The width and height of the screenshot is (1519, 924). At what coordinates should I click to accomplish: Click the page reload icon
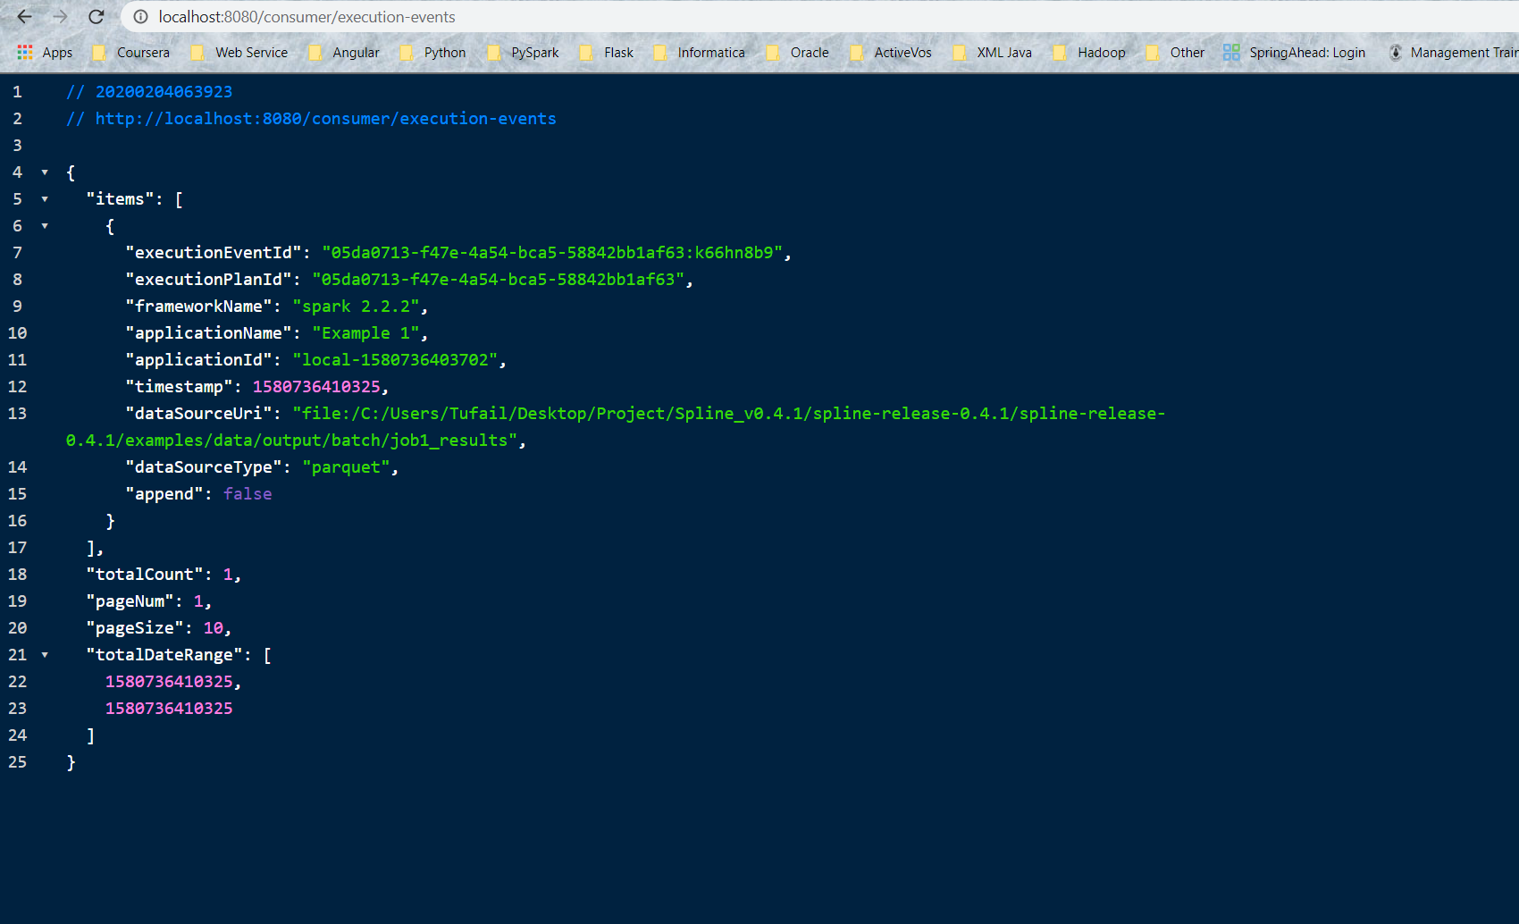[x=97, y=17]
